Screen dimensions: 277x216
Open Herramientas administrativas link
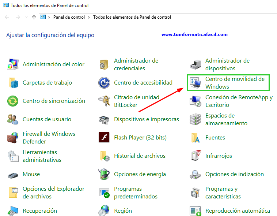[x=42, y=156]
